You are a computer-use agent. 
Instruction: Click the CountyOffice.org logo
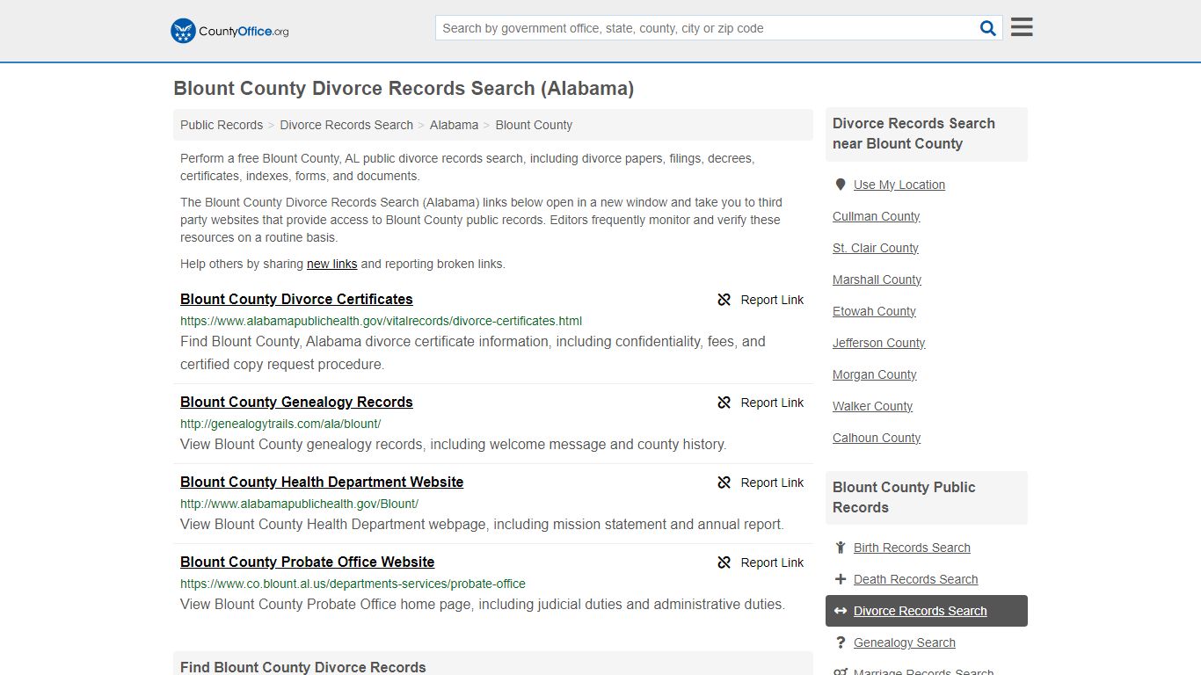point(229,31)
